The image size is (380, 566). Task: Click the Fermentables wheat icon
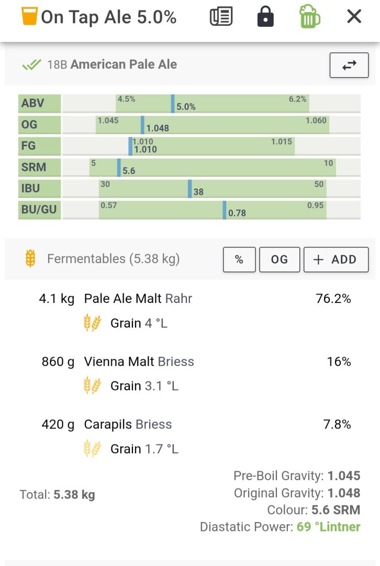[x=31, y=258]
